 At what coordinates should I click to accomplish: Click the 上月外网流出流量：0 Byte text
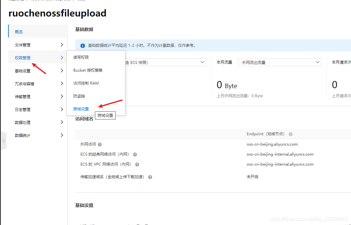click(x=240, y=96)
